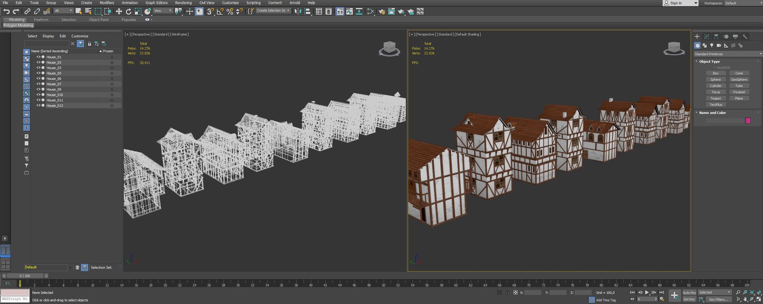The height and width of the screenshot is (304, 763).
Task: Select the Select and Rotate tool
Action: [x=128, y=12]
